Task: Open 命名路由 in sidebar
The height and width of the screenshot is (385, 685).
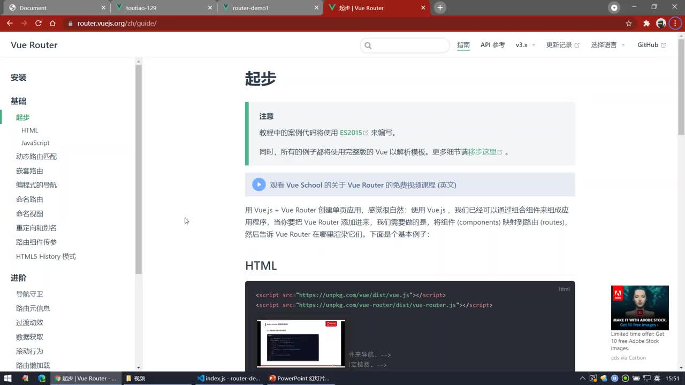Action: pos(29,199)
